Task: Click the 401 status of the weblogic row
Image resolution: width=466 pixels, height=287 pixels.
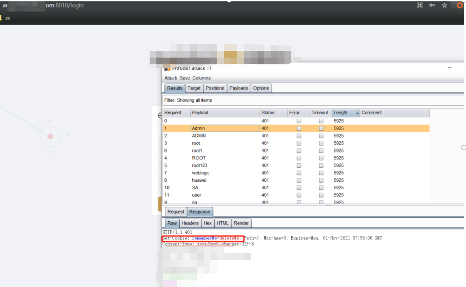Action: [265, 173]
